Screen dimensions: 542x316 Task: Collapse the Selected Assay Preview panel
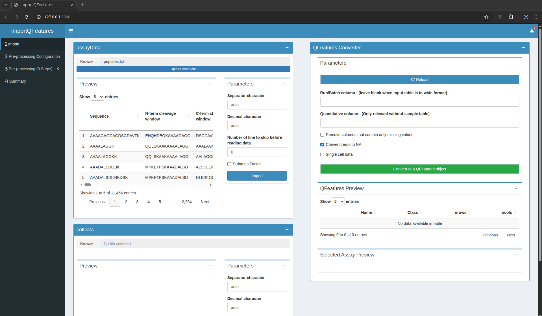516,255
